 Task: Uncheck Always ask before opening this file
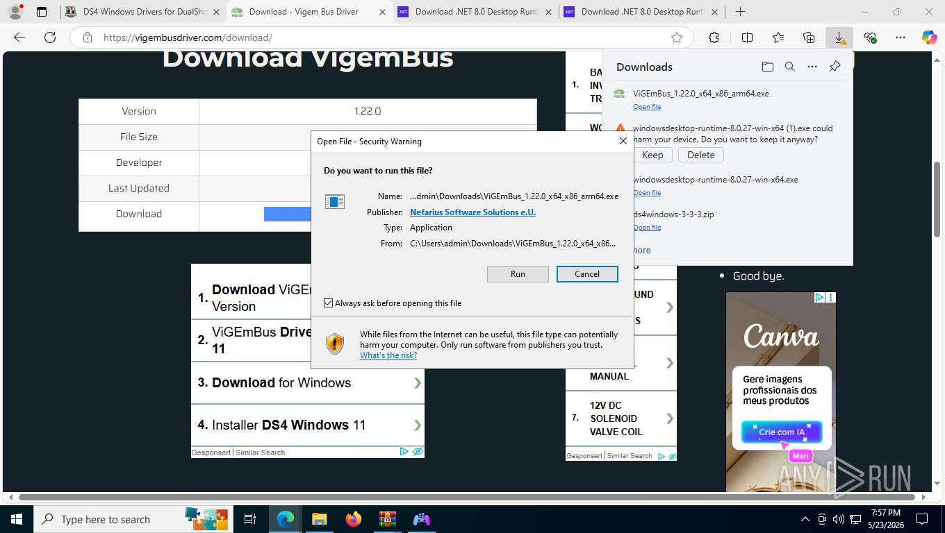(329, 303)
